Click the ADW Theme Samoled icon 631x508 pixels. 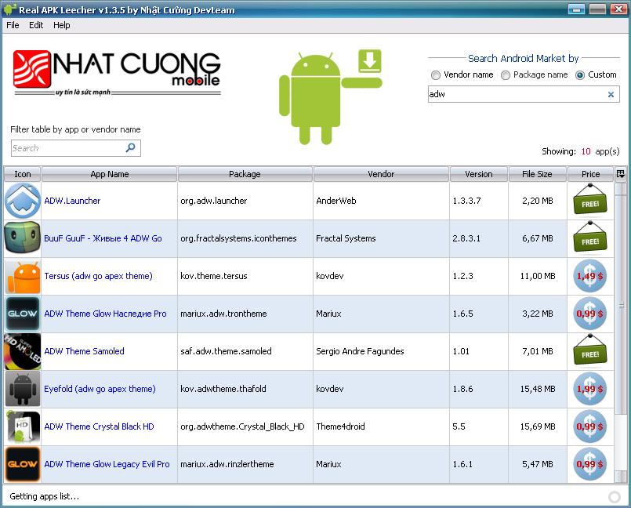coord(23,351)
